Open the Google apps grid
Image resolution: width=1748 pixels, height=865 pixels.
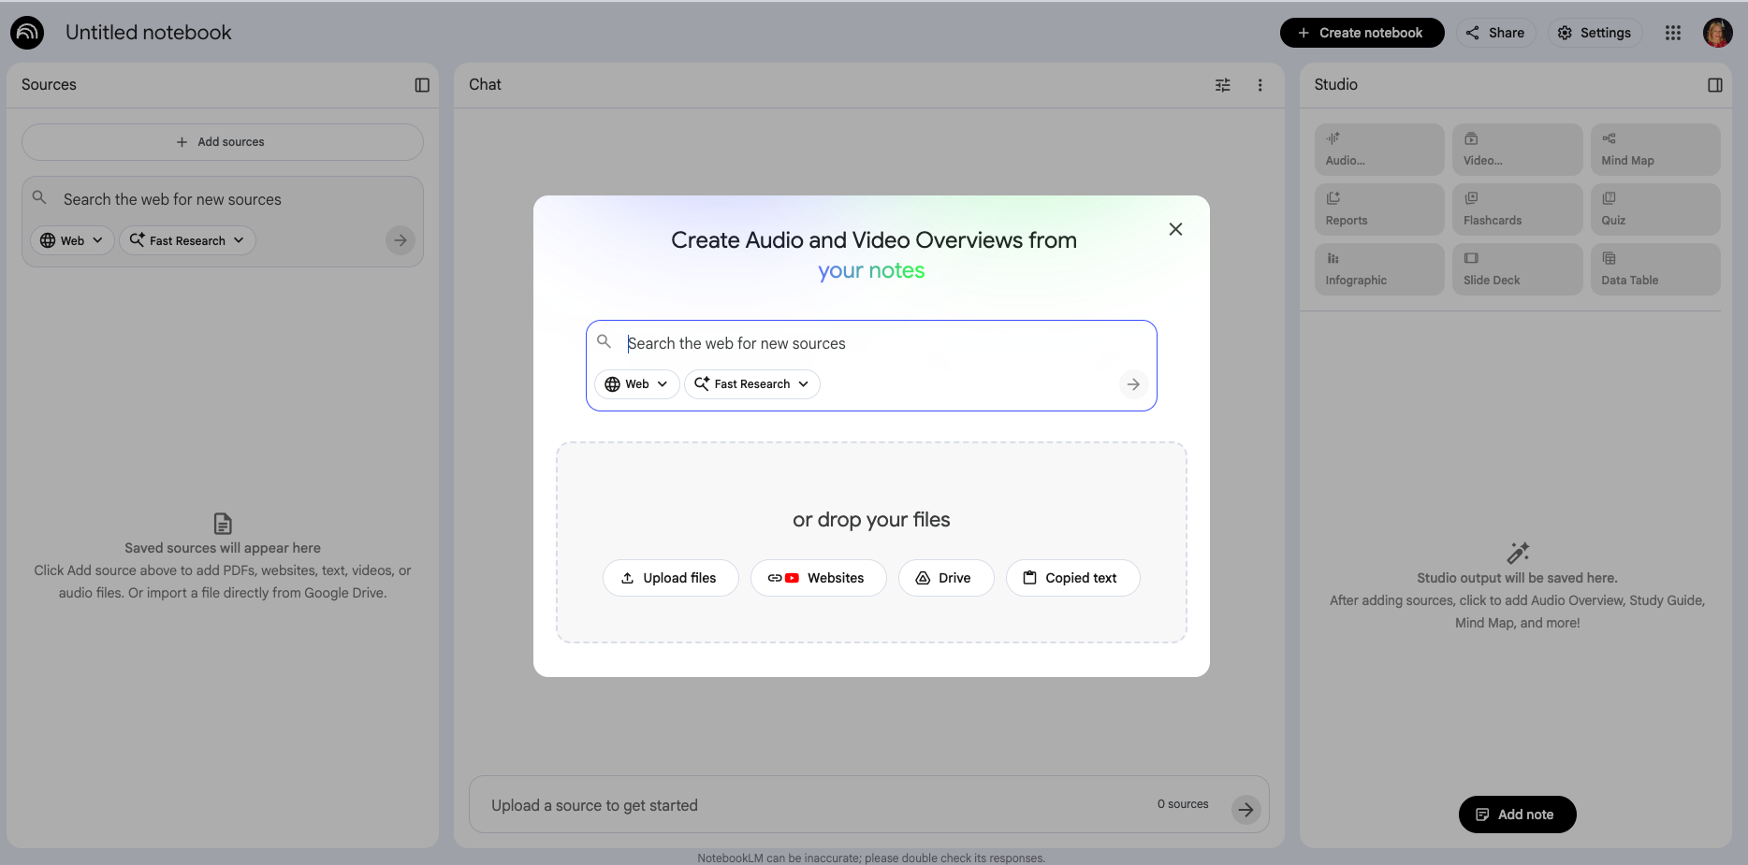pos(1673,33)
